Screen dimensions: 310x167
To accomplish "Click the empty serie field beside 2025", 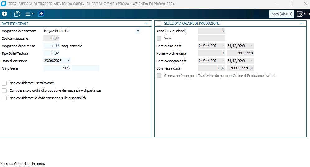I will (x=86, y=68).
